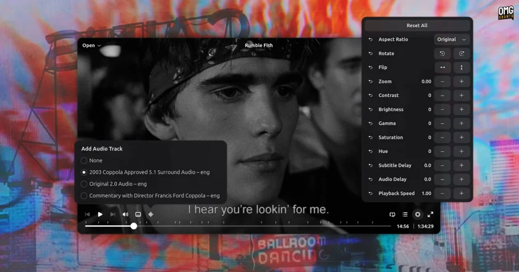Image resolution: width=519 pixels, height=272 pixels.
Task: Select 2003 Coppola Approved 5.1 Surround Audio
Action: point(145,172)
